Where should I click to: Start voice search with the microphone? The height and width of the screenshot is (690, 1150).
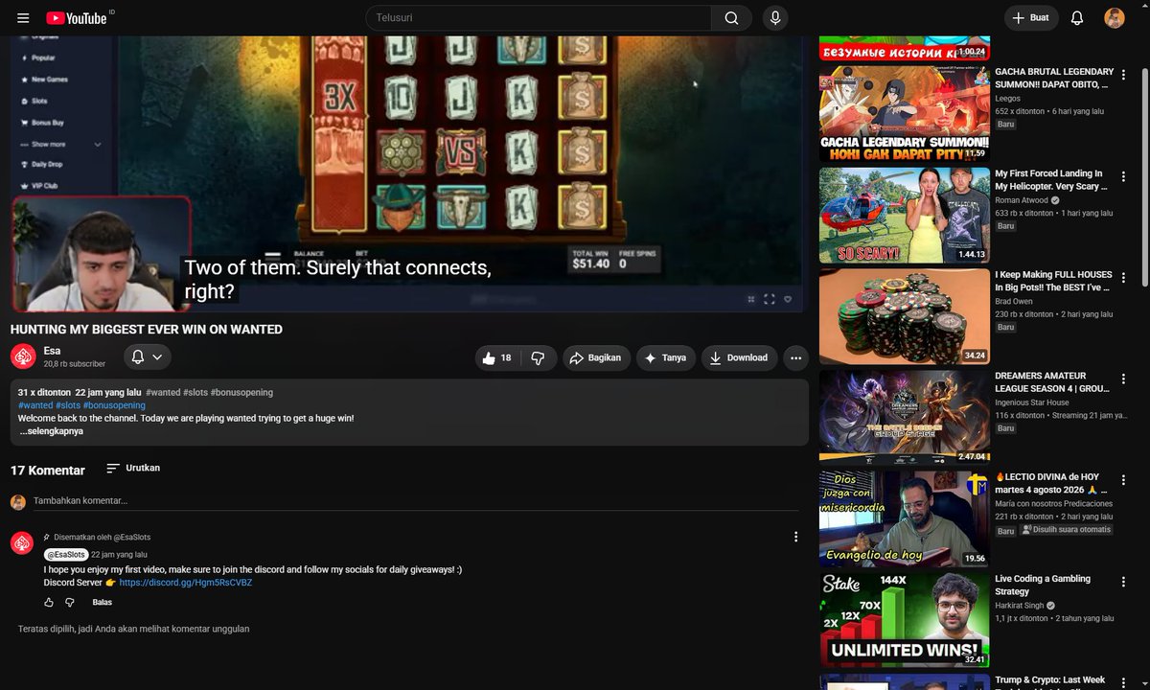[775, 18]
